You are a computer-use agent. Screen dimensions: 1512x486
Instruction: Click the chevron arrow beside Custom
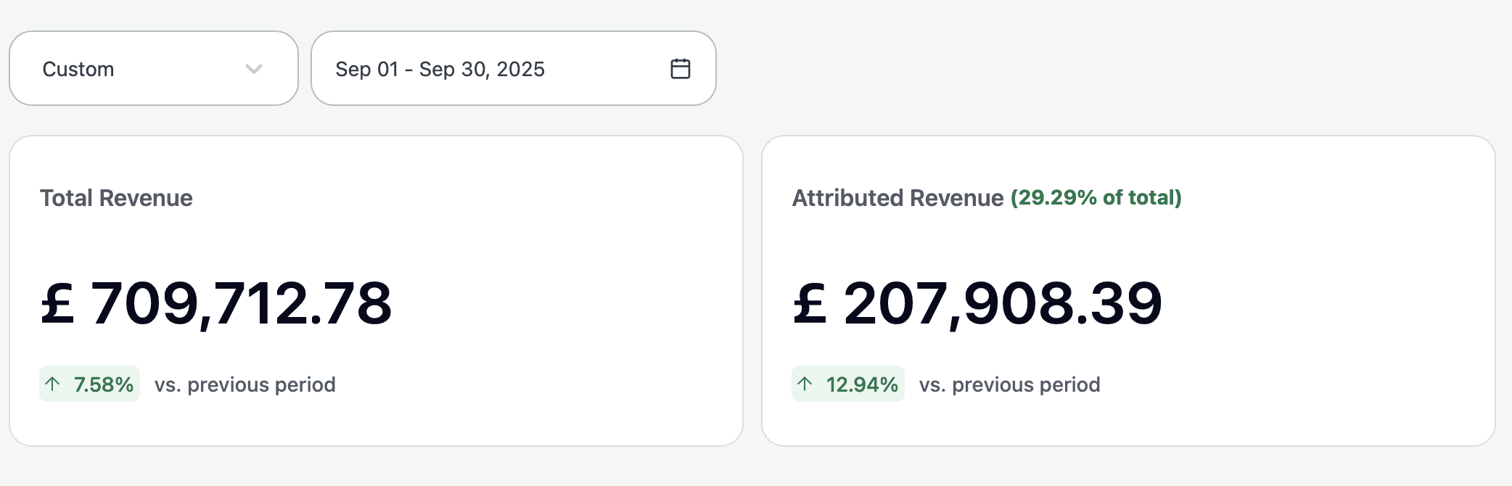254,69
